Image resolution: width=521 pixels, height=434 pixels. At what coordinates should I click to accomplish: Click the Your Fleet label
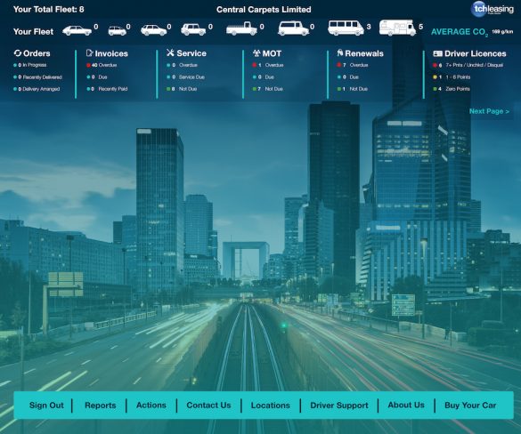coord(33,31)
